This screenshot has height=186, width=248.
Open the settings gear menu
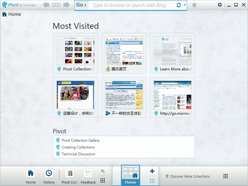tap(220, 5)
